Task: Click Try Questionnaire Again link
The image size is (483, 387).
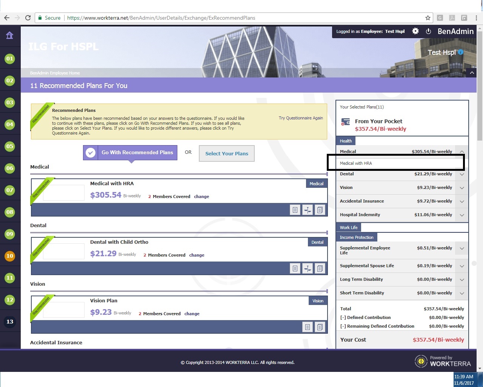Action: coord(300,118)
